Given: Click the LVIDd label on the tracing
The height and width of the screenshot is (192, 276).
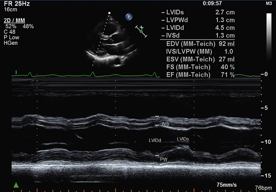Looking at the screenshot, I should 156,140.
